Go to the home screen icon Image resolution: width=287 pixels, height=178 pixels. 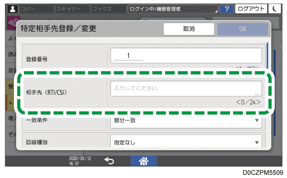pyautogui.click(x=144, y=161)
